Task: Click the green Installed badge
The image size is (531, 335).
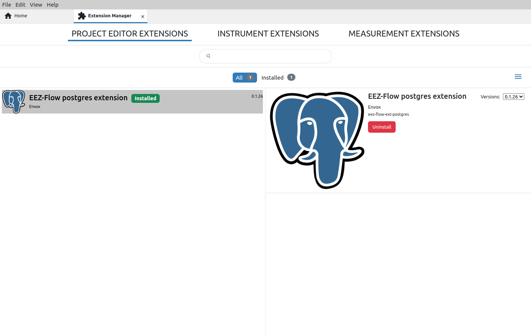Action: click(x=145, y=98)
